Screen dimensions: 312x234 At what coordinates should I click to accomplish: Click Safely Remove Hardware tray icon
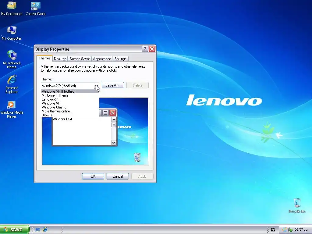coord(290,230)
